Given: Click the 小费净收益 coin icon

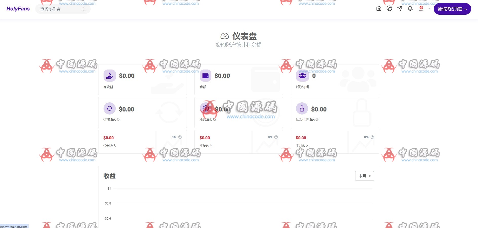Looking at the screenshot, I should (206, 109).
